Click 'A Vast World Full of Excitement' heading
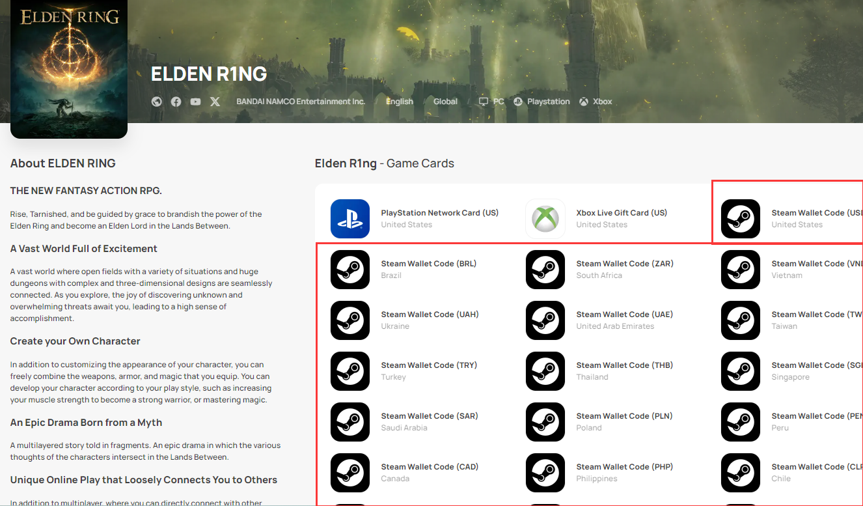The image size is (863, 506). click(x=84, y=249)
